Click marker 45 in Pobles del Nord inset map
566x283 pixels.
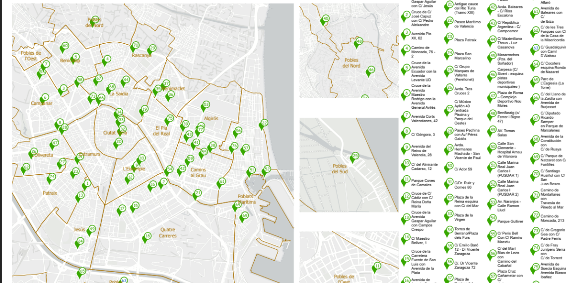pyautogui.click(x=325, y=20)
